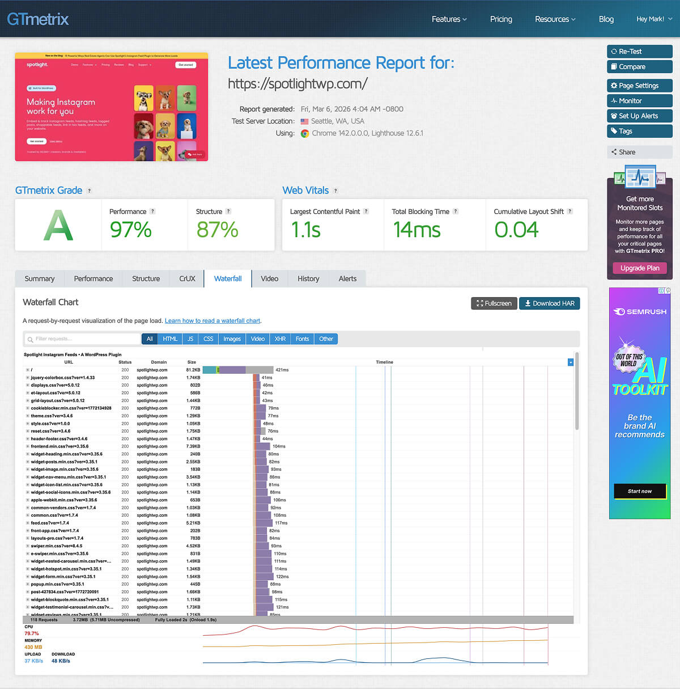680x689 pixels.
Task: Open the spotlightwp.com URL link
Action: coord(297,84)
